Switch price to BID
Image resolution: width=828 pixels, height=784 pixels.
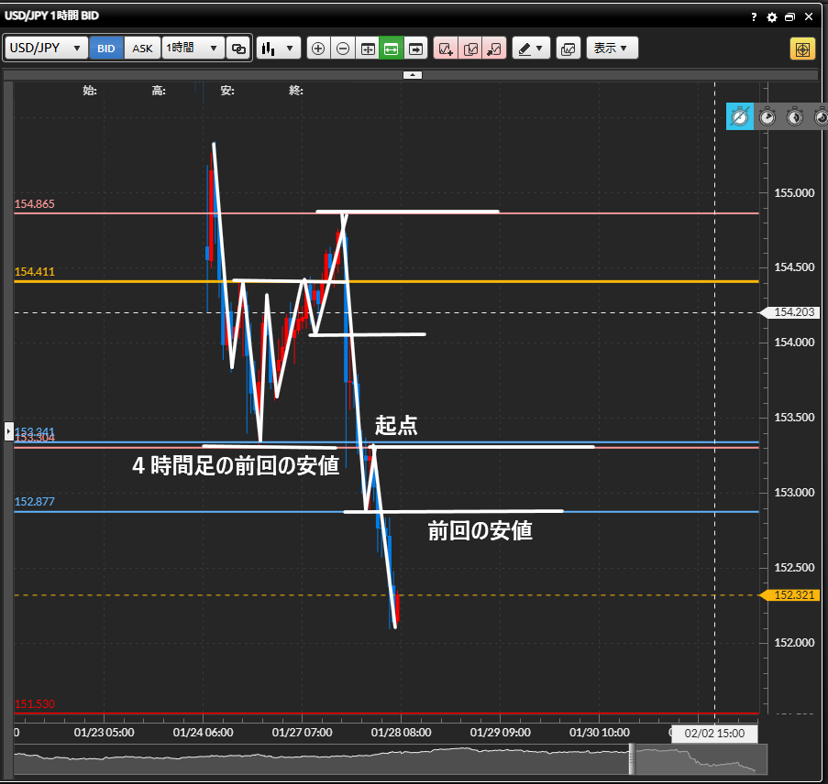(x=106, y=49)
